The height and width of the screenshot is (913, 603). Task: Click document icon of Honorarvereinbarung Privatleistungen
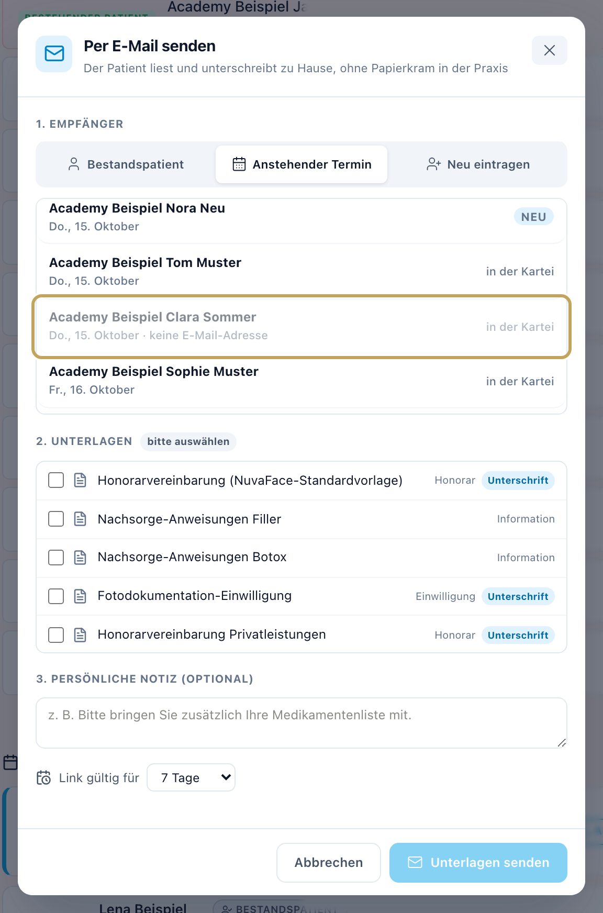point(80,635)
